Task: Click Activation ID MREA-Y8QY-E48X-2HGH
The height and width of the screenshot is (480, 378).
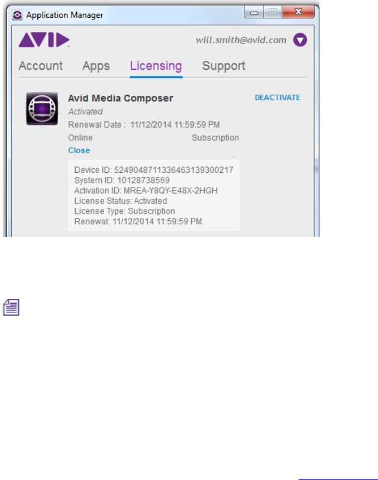Action: 146,191
